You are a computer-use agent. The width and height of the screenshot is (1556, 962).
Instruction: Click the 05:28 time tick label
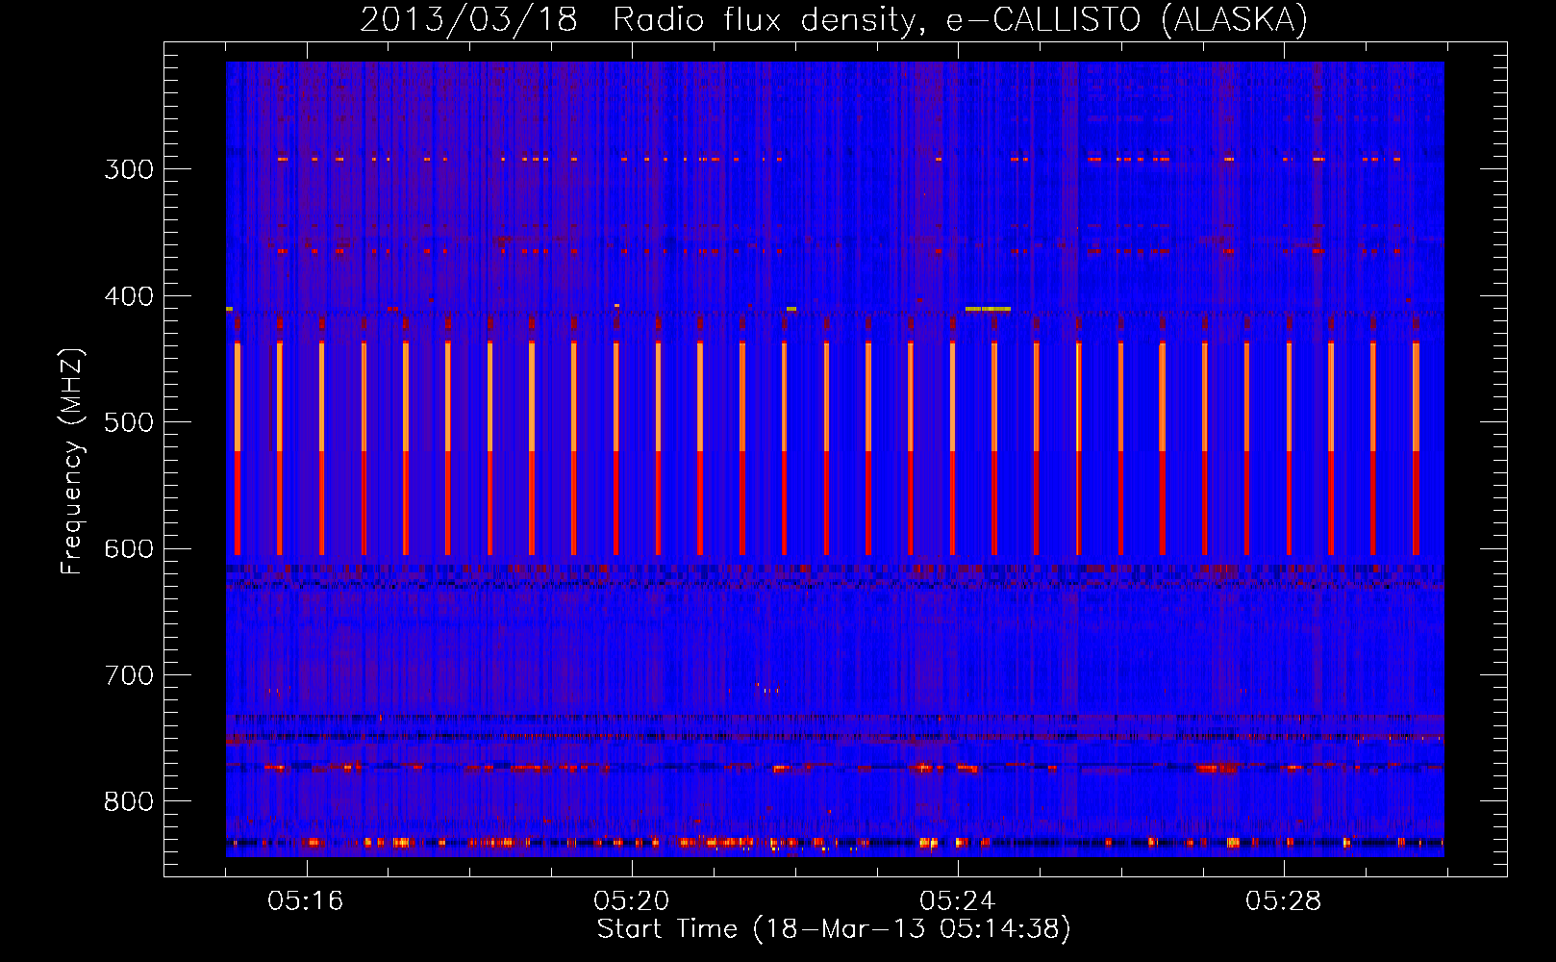1284,901
